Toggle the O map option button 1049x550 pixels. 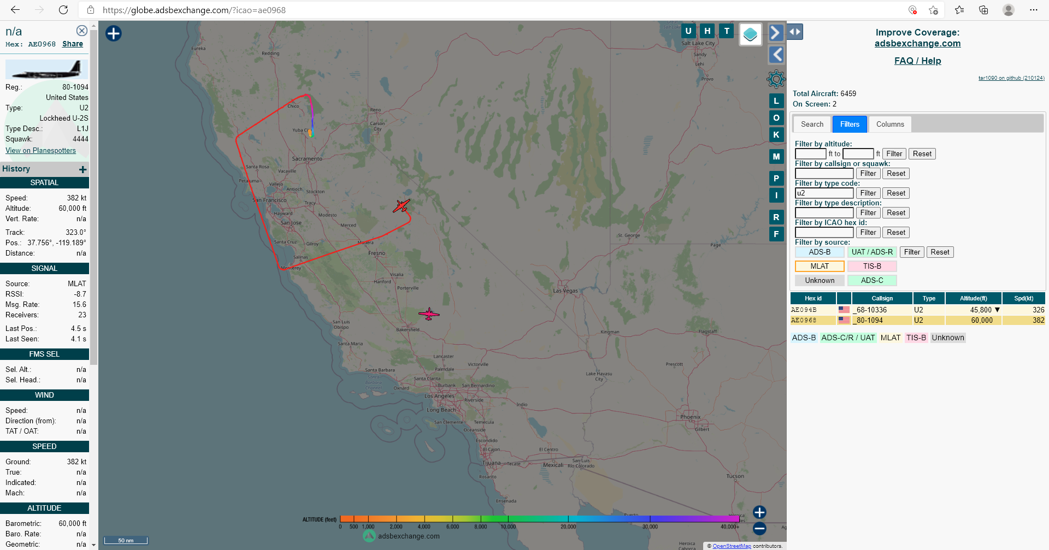776,118
